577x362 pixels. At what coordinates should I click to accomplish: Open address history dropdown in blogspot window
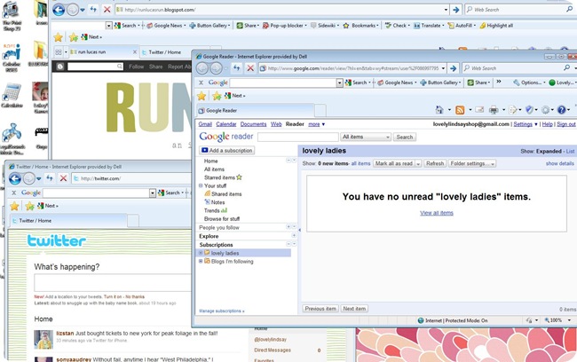point(446,10)
